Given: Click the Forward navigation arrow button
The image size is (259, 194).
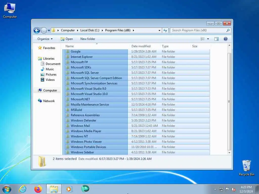Looking at the screenshot, I should point(44,30).
